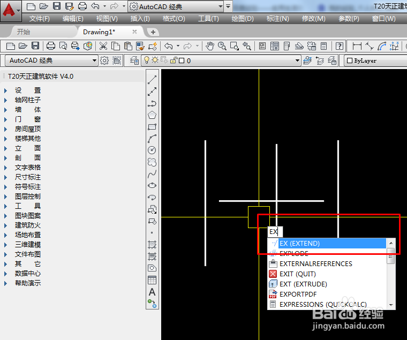Select the Multiline Text tool
This screenshot has width=407, height=340.
pos(152,292)
